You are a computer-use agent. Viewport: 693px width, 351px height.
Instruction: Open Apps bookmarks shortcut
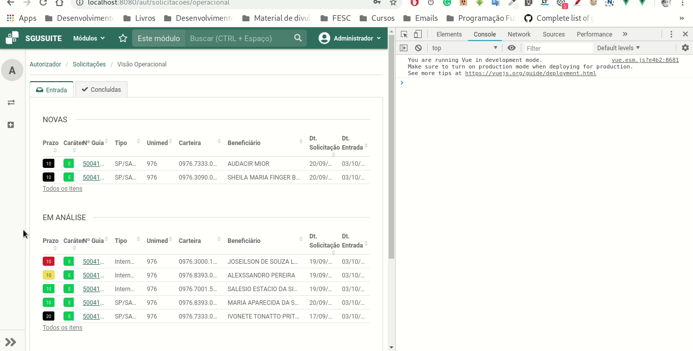click(x=21, y=18)
